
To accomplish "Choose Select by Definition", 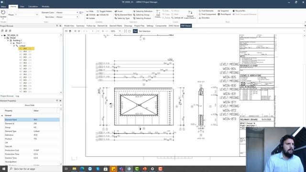I will 142,11.
